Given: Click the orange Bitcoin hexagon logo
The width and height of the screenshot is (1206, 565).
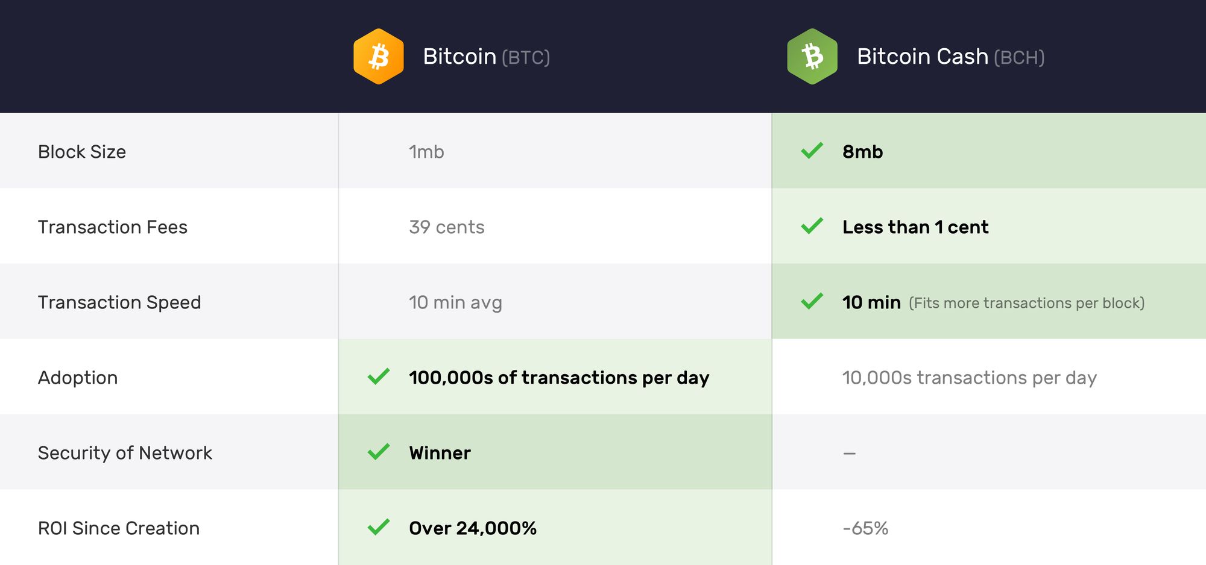Looking at the screenshot, I should click(379, 57).
